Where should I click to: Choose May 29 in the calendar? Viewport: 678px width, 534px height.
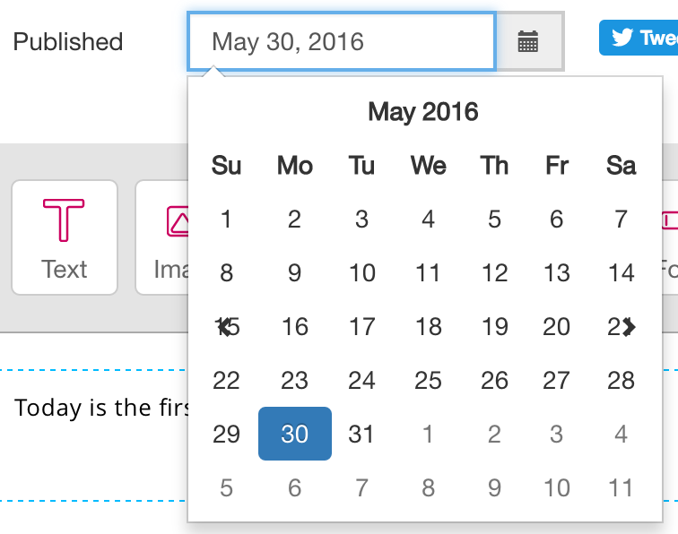[x=226, y=434]
